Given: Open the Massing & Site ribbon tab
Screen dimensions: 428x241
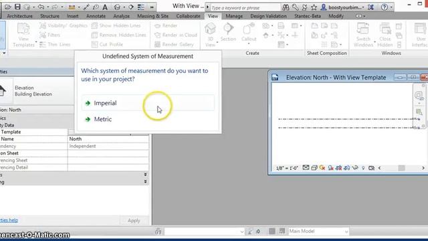Looking at the screenshot, I should (153, 16).
